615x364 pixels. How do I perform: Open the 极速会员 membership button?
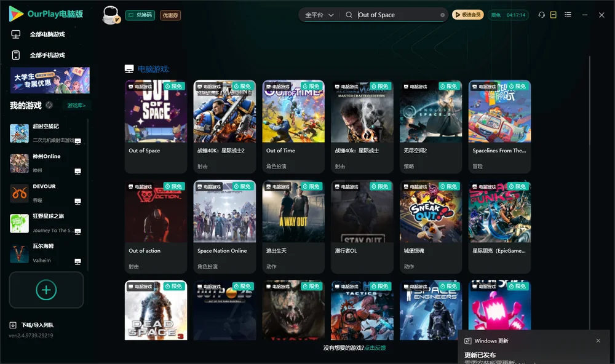pos(467,15)
